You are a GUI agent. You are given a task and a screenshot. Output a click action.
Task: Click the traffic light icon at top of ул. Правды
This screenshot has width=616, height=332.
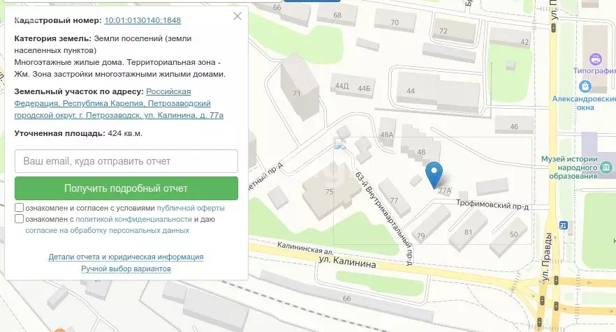(554, 28)
